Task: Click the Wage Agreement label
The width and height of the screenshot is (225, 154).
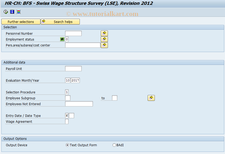Action: coord(19,121)
